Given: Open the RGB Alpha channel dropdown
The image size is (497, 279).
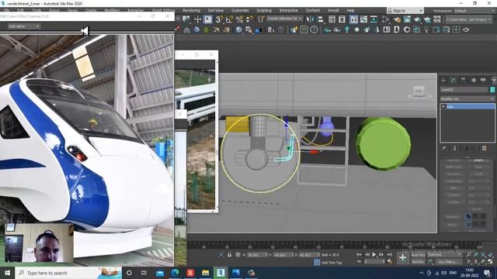Looking at the screenshot, I should [x=24, y=26].
